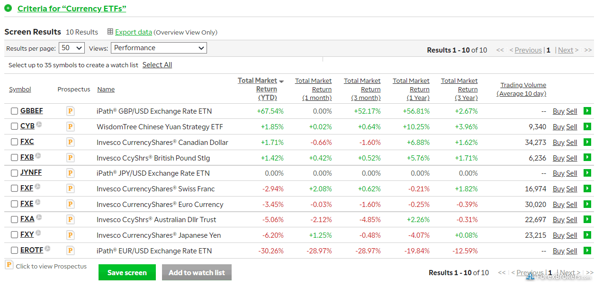Click green arrow icon in FXB row
Image resolution: width=603 pixels, height=287 pixels.
point(587,157)
